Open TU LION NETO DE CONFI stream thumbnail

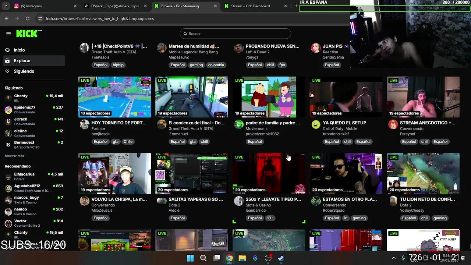click(423, 173)
